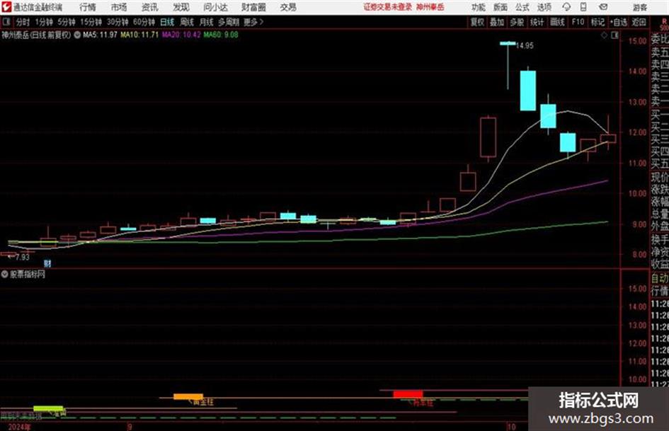This screenshot has height=431, width=669.
Task: Click the 复权 toolbar button
Action: pyautogui.click(x=477, y=22)
